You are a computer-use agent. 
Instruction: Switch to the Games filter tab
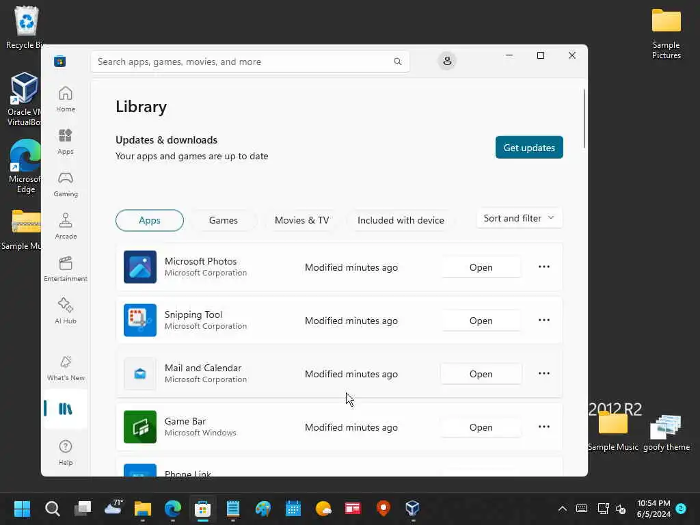click(224, 220)
